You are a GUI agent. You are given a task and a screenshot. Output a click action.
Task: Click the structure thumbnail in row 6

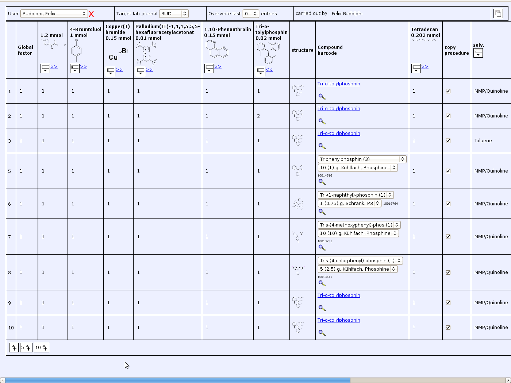click(298, 204)
